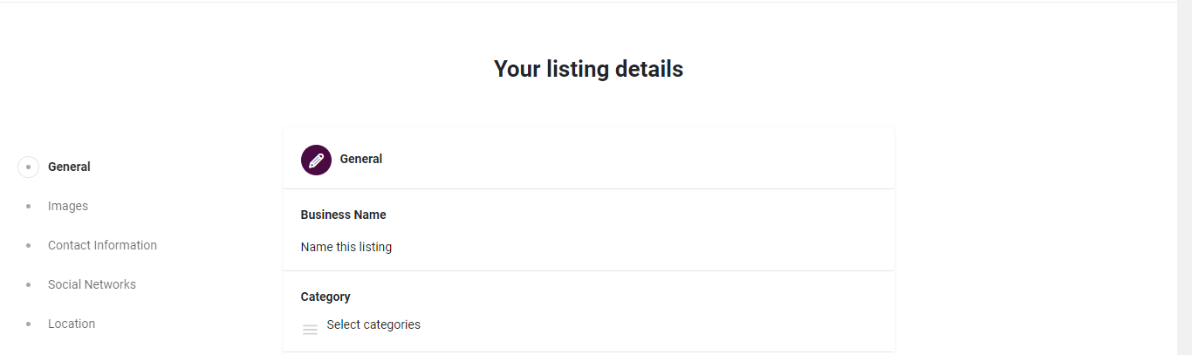Jump to the Images section

(x=68, y=207)
